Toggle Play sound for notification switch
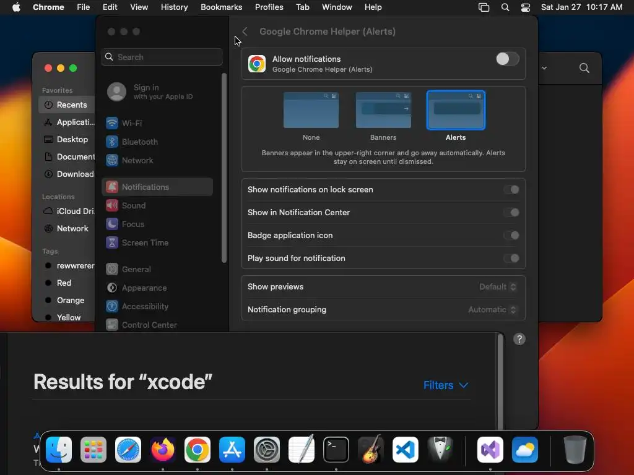 coord(511,259)
